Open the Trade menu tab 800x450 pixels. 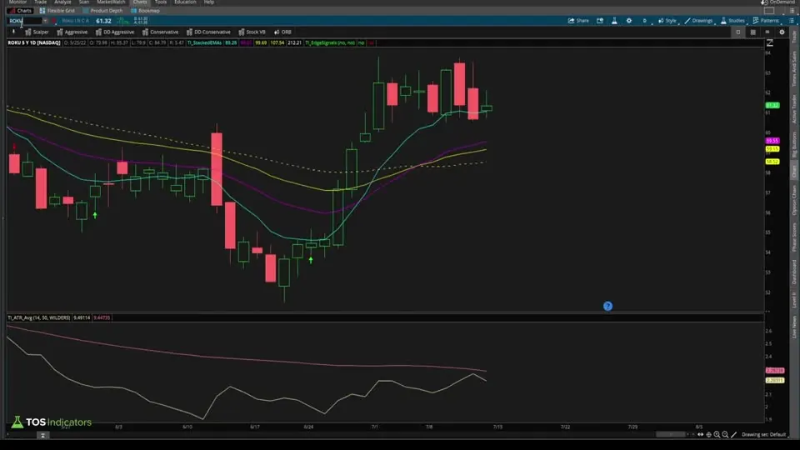click(x=40, y=2)
